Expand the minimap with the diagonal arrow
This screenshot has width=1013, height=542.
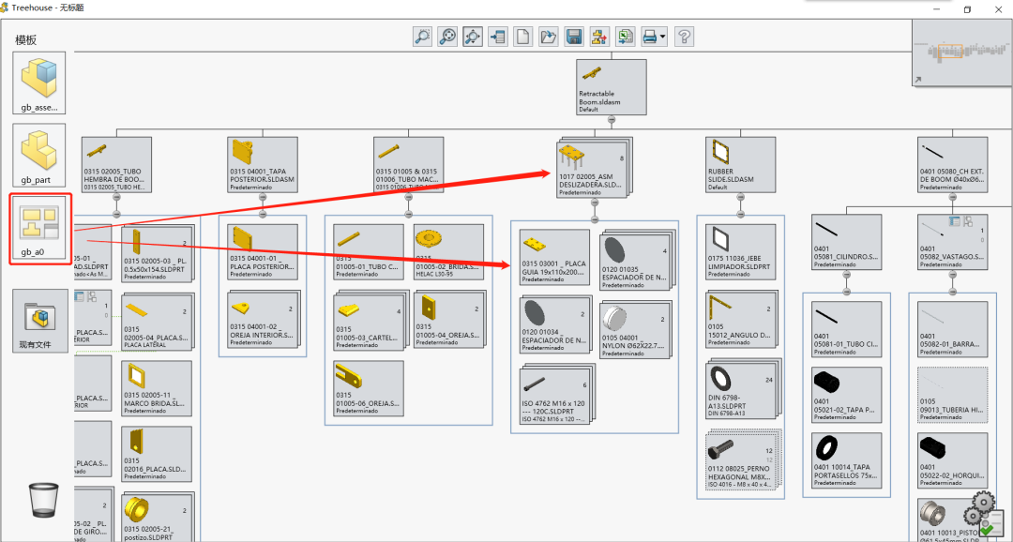pos(918,80)
